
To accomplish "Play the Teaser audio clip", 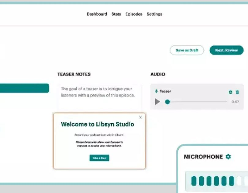I will (x=157, y=102).
